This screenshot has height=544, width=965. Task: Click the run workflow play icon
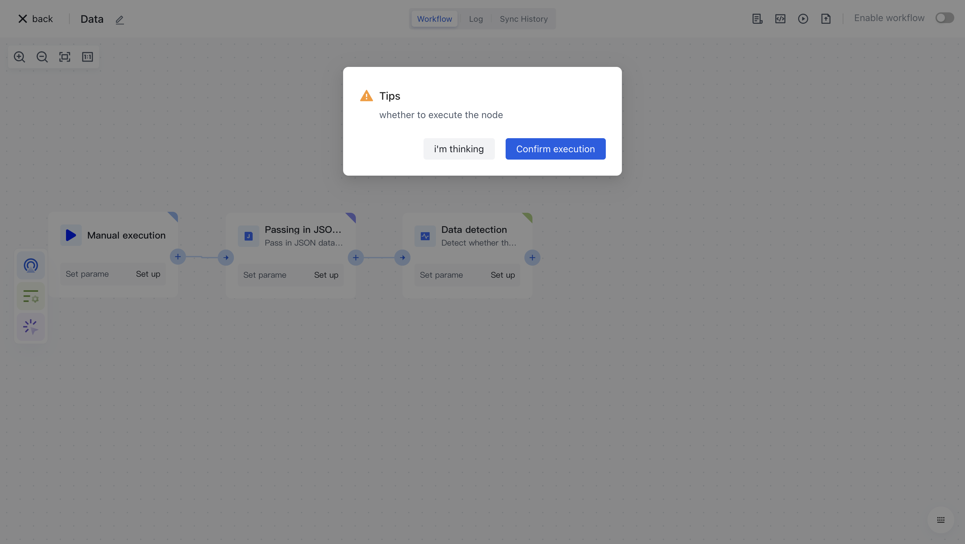(x=803, y=18)
